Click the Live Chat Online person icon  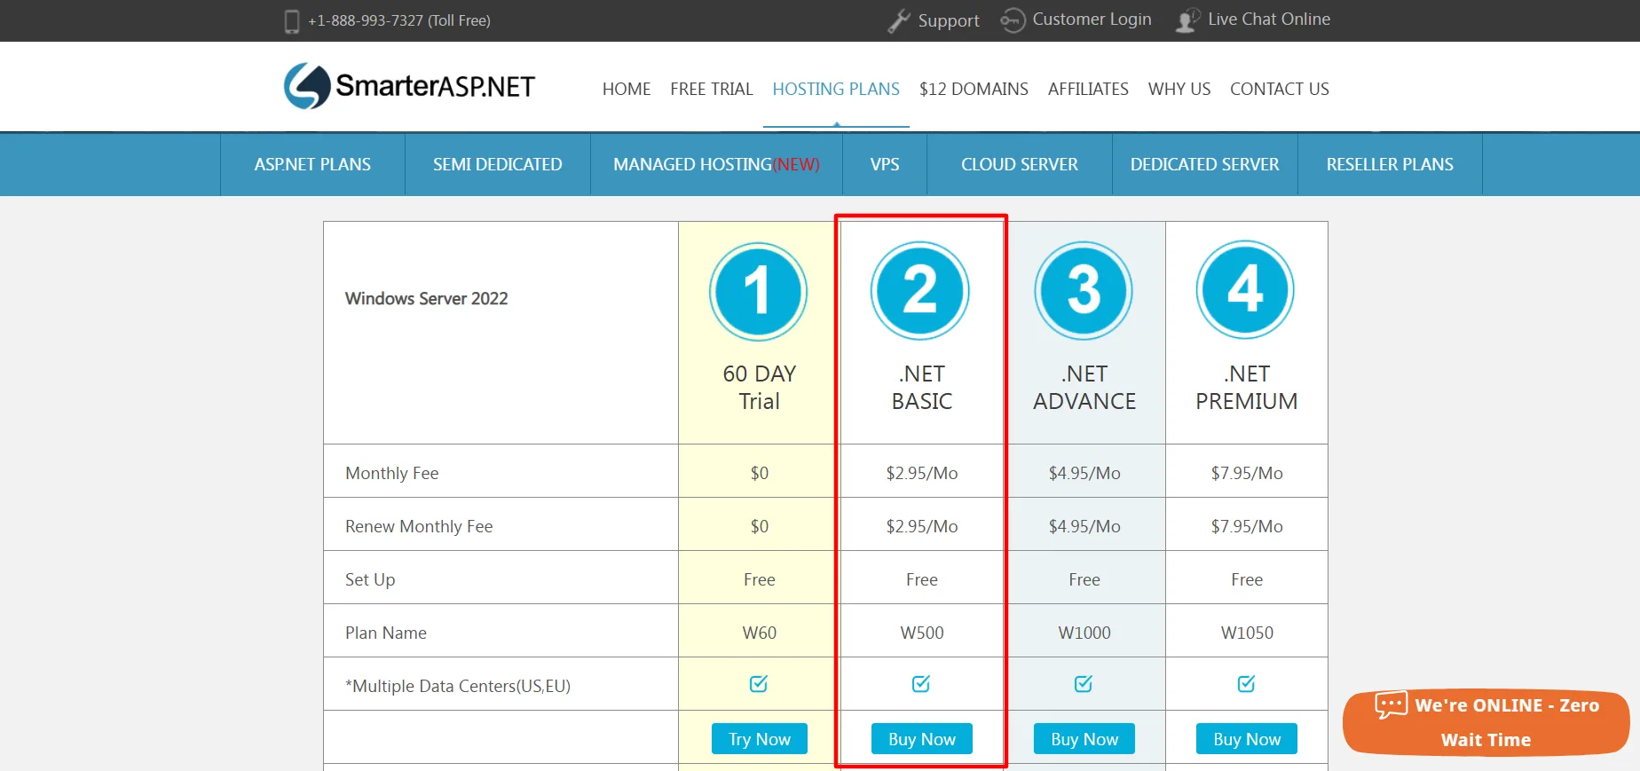point(1187,20)
